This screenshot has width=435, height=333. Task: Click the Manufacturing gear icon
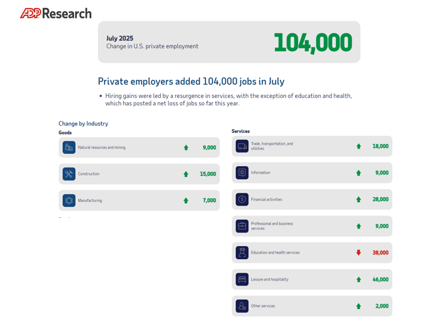69,201
